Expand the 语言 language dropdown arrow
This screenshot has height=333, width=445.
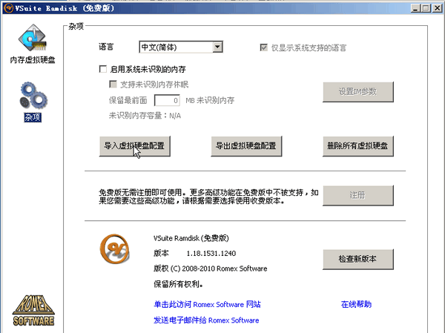point(217,47)
